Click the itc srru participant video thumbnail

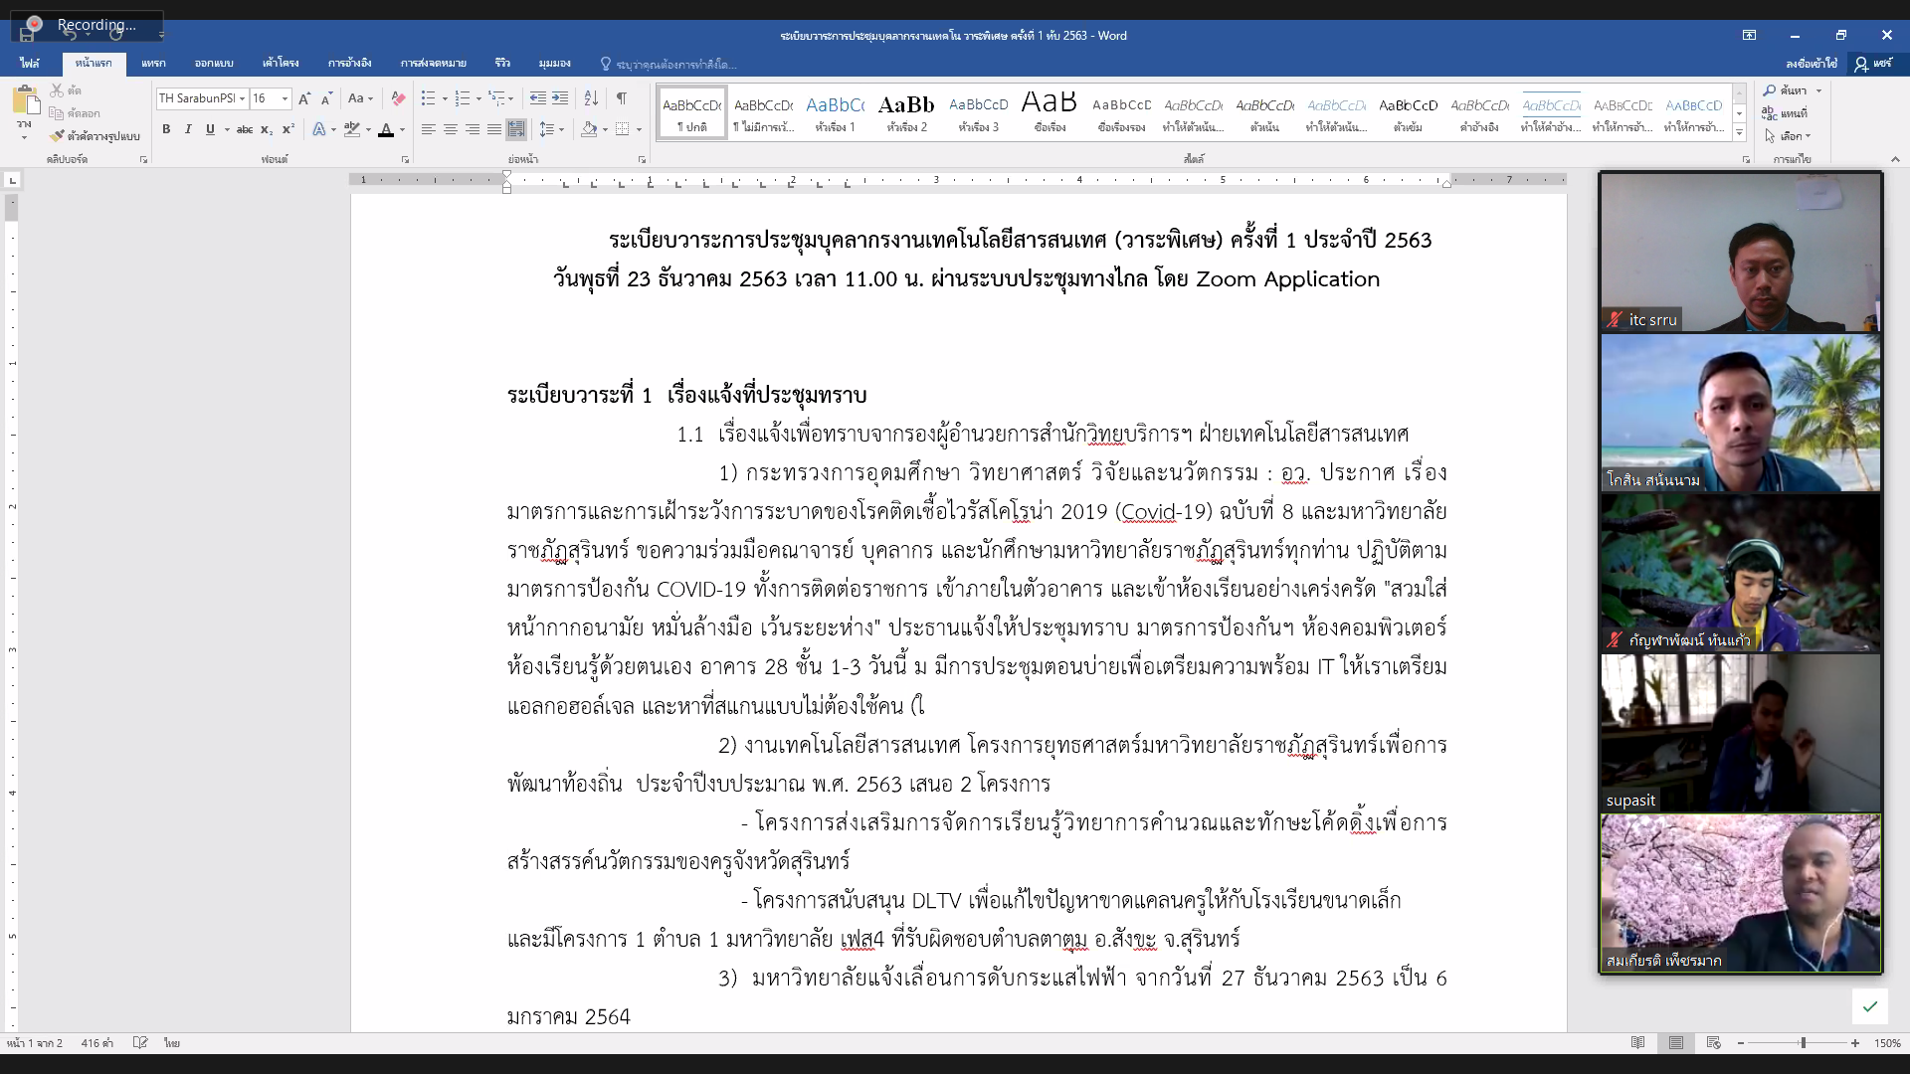click(x=1740, y=252)
